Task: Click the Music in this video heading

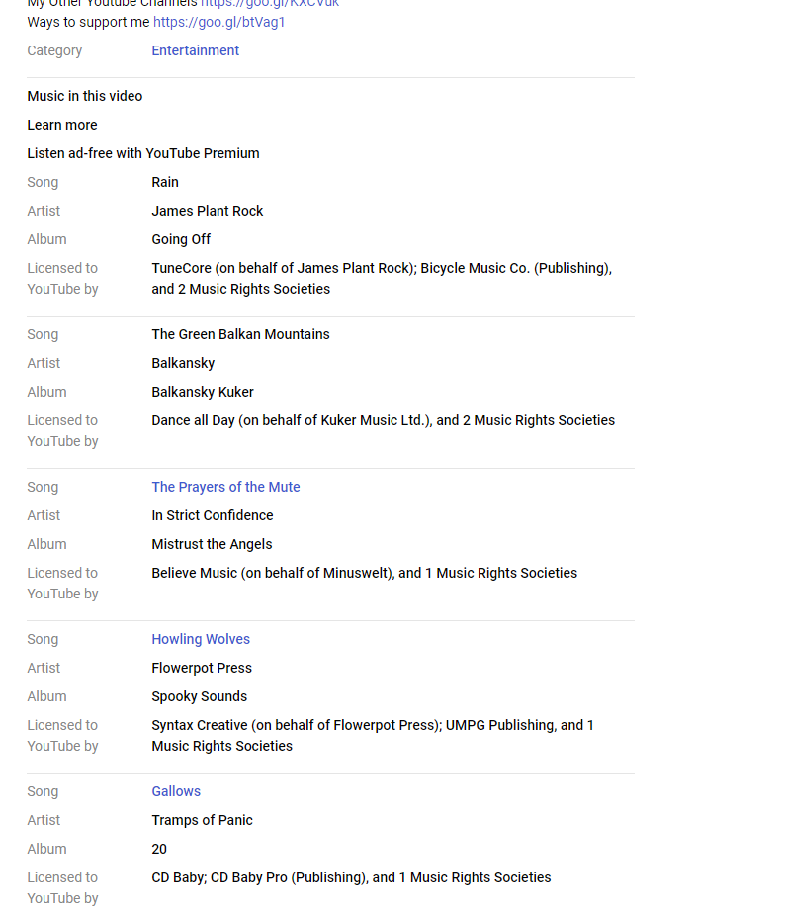Action: [x=85, y=96]
